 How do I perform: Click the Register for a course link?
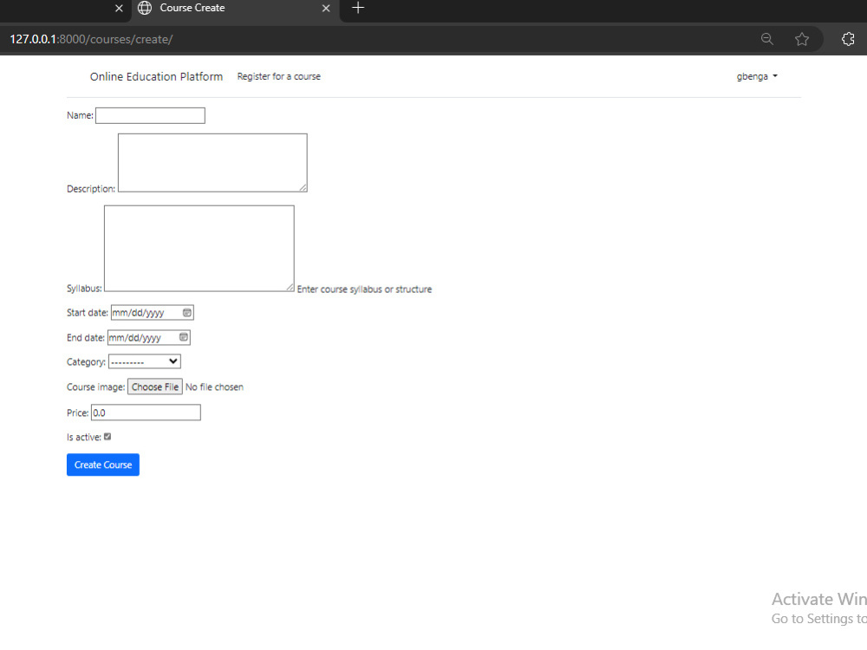(278, 76)
